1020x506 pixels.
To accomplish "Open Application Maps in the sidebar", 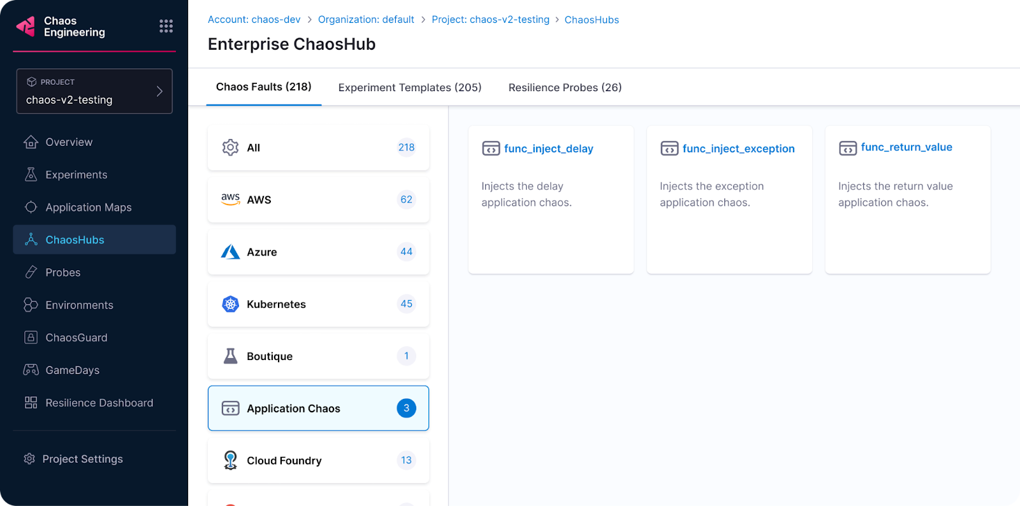I will coord(94,207).
